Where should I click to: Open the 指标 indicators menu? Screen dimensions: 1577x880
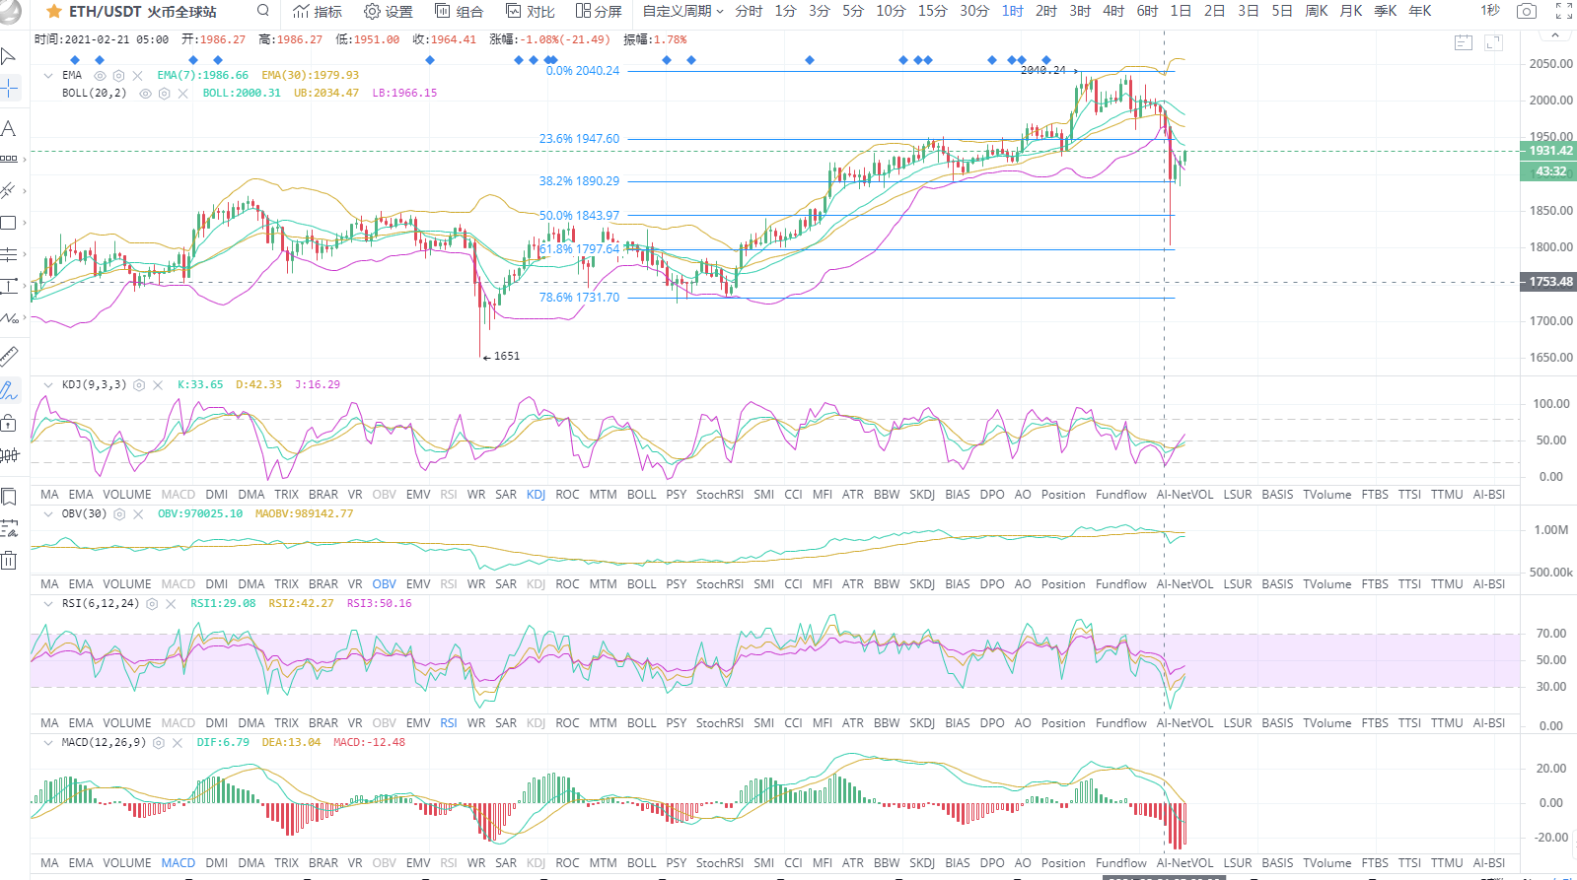tap(318, 11)
